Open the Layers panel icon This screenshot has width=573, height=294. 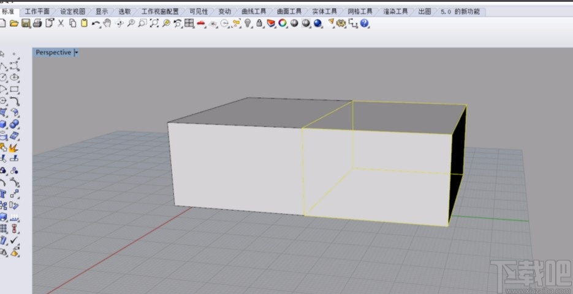click(271, 24)
